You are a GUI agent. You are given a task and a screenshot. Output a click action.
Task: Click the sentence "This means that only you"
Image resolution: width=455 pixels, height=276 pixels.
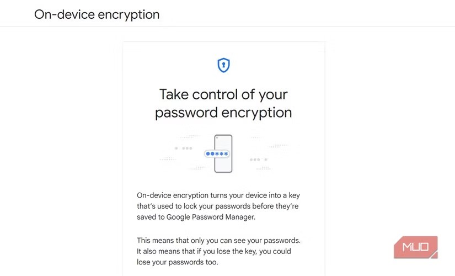click(x=218, y=241)
